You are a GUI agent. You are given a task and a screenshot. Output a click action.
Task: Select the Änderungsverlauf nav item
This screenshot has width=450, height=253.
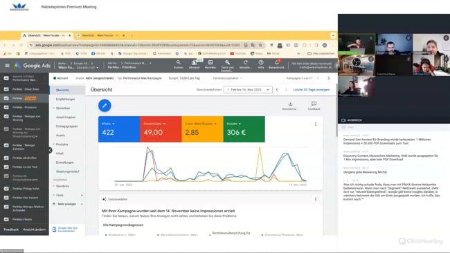tap(68, 171)
